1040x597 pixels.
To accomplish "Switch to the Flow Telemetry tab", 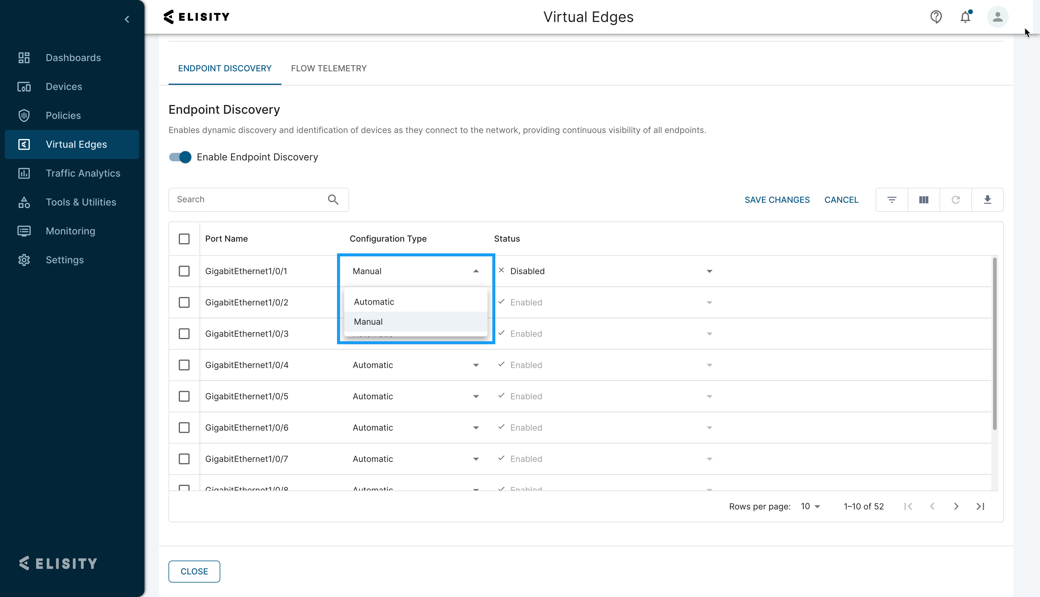I will pos(329,69).
